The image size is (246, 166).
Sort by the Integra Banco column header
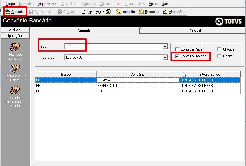(x=210, y=74)
